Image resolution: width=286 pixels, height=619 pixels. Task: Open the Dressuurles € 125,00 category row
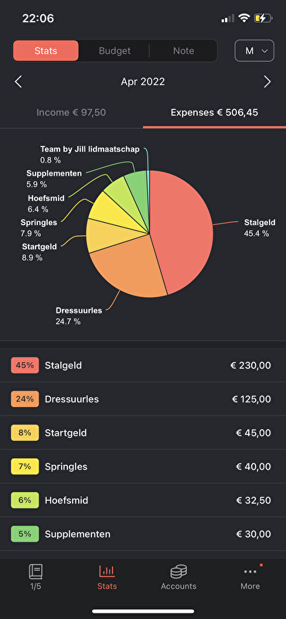point(143,398)
